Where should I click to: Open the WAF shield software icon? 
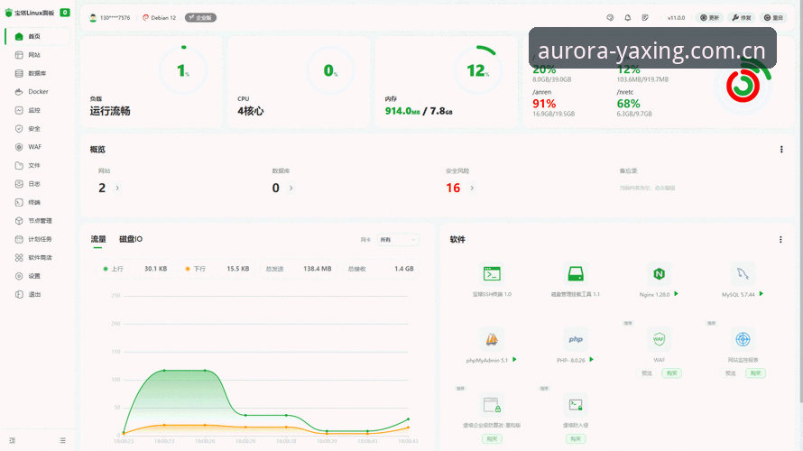click(659, 339)
